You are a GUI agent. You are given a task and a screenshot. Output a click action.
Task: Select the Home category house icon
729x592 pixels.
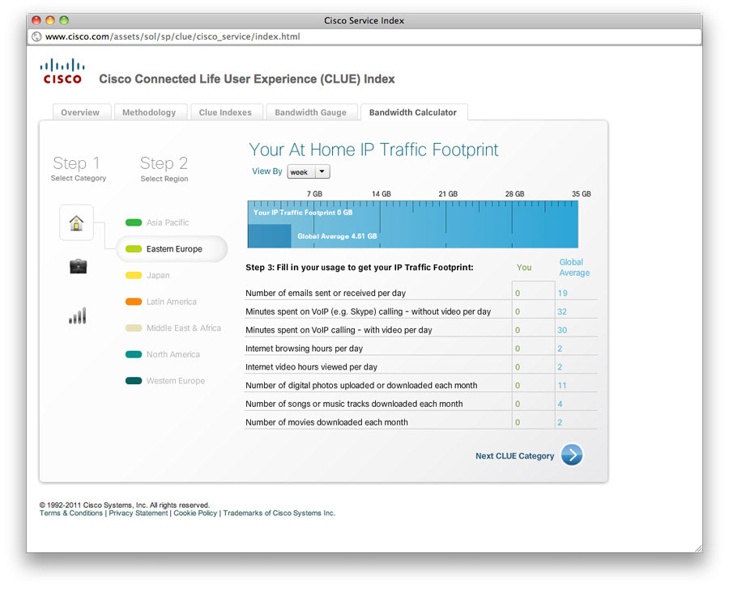77,222
